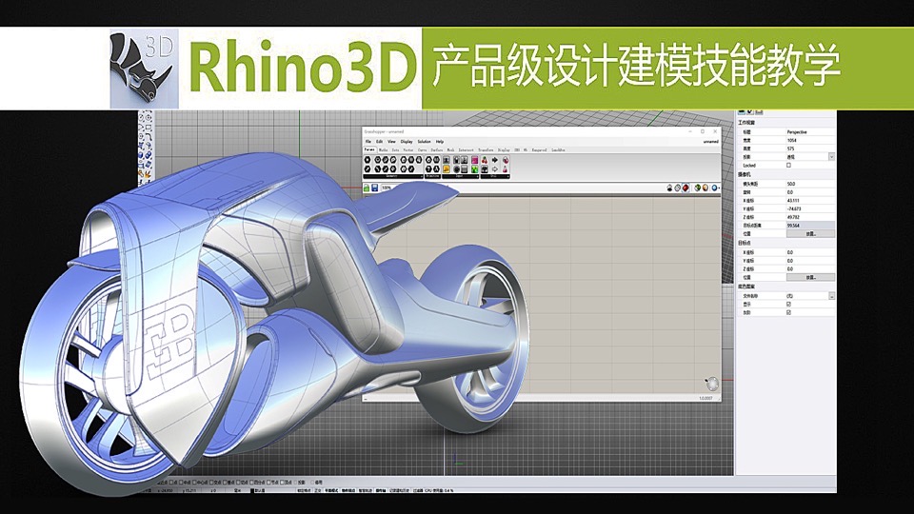Screen dimensions: 914x514
Task: Click the target point 位置 放置 button
Action: coord(811,277)
